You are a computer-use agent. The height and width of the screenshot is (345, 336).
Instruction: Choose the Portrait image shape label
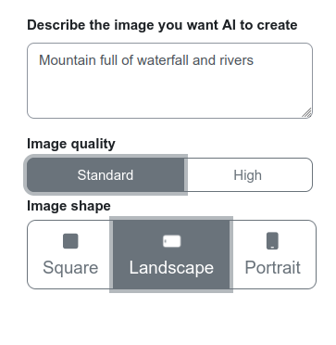point(273,267)
